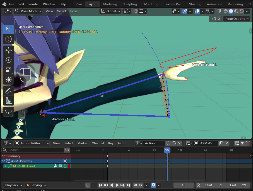Screen dimensions: 253x191
Task: Toggle the lock on MTR-IK-Hand.L channel
Action: pyautogui.click(x=65, y=166)
